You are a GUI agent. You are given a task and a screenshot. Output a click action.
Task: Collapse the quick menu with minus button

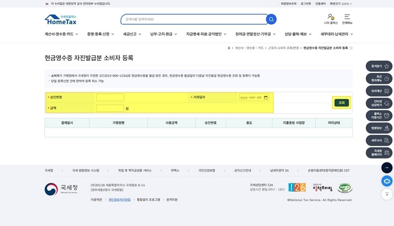(x=387, y=168)
